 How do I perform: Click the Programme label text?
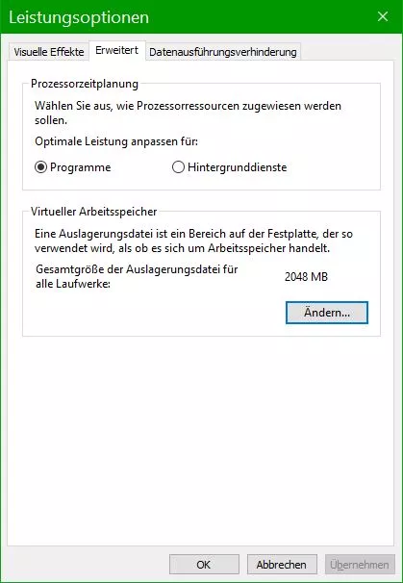[80, 167]
